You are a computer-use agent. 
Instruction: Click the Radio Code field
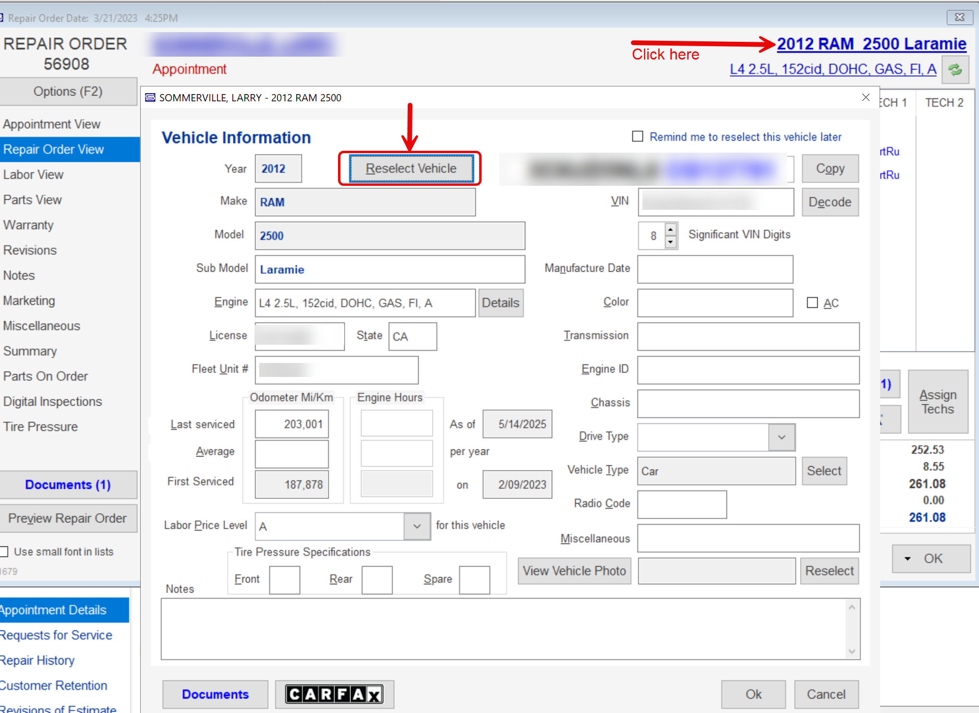click(682, 505)
